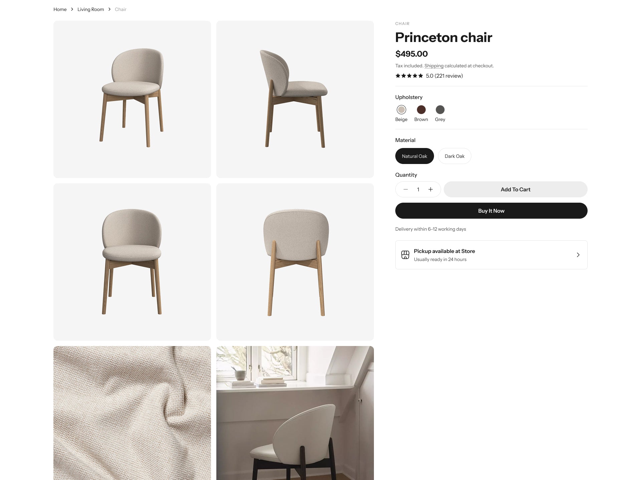Select the Dark Oak material option
This screenshot has height=480, width=641.
(x=454, y=156)
